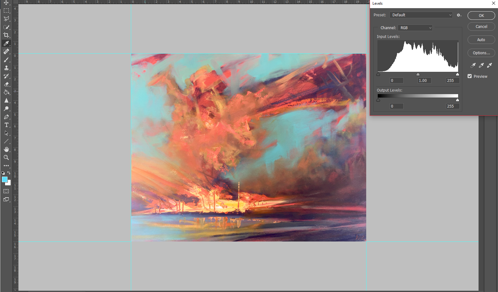Select the Line tool

[x=6, y=141]
